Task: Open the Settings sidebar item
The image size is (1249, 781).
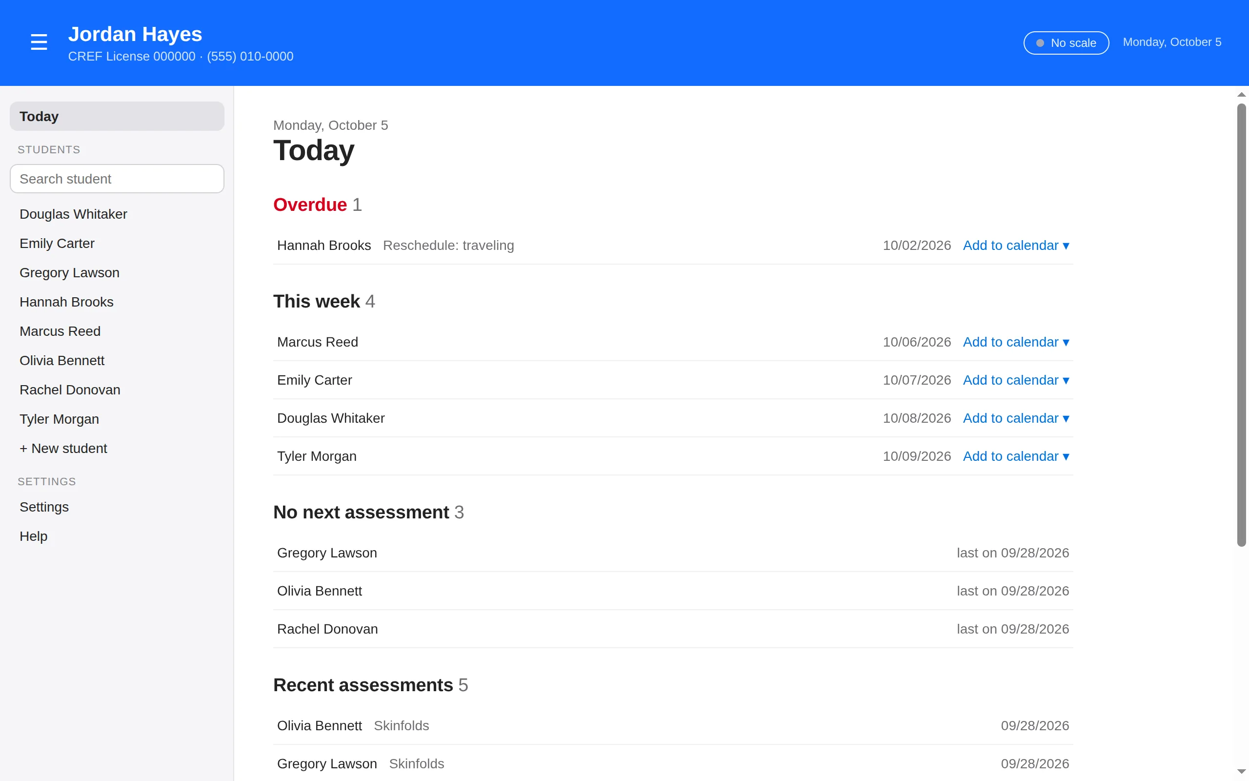Action: 117,507
